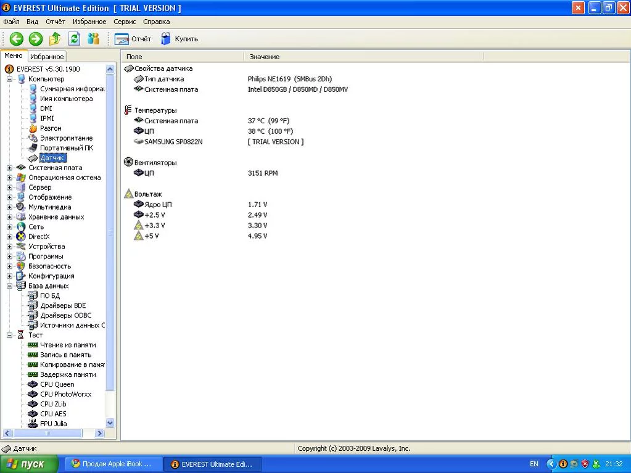Expand the Мультимедиа tree node

tap(10, 207)
